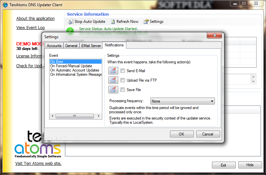Click the Hide button in main window
266x175 pixels.
[250, 165]
